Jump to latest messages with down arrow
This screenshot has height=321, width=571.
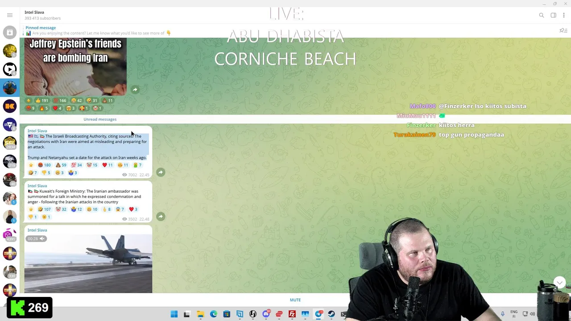tap(559, 283)
